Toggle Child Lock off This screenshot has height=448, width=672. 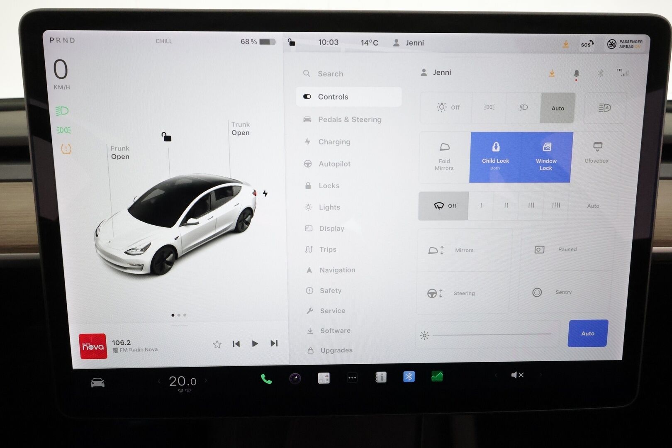(495, 158)
